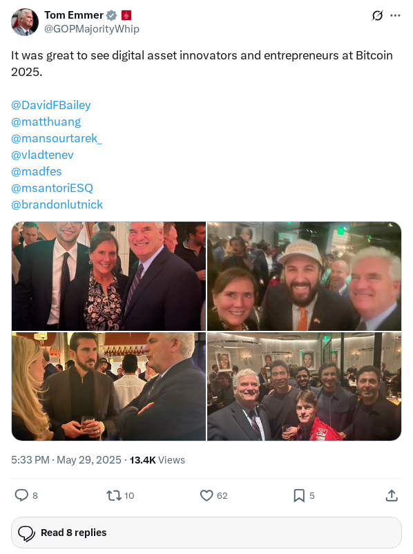Open selfie photo with man in white cap
The height and width of the screenshot is (554, 413).
304,276
